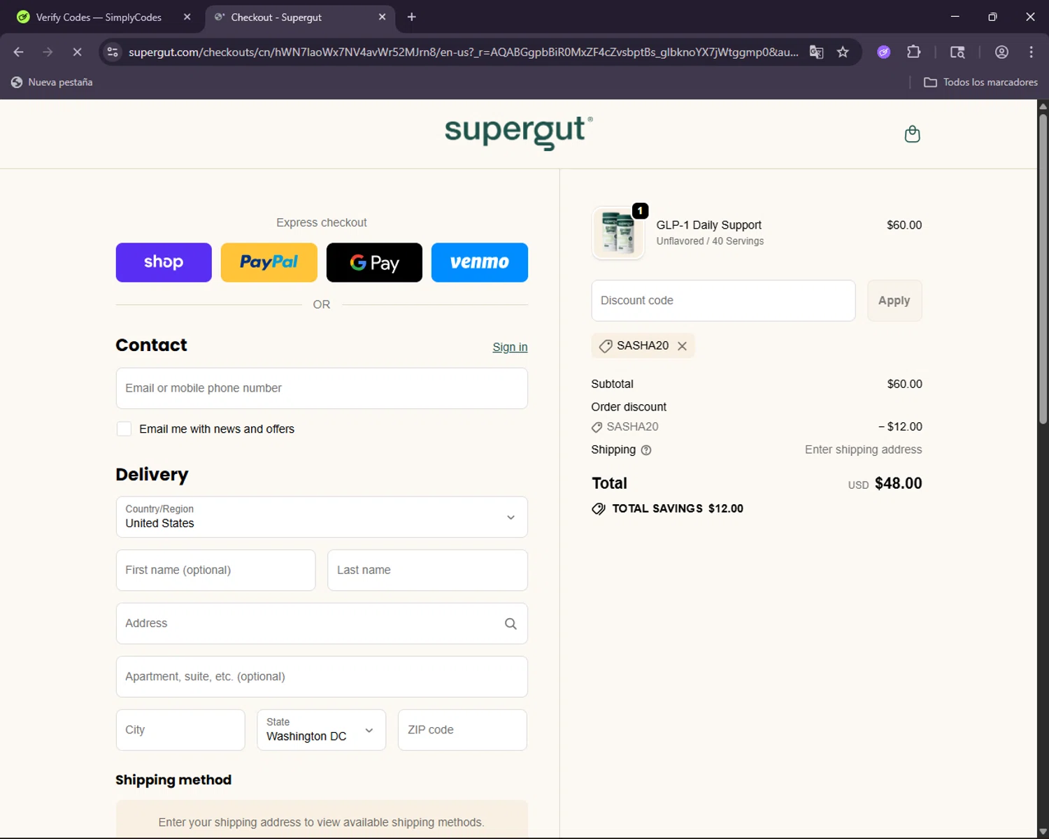Pay with PayPal express button
The height and width of the screenshot is (839, 1049).
pyautogui.click(x=269, y=263)
